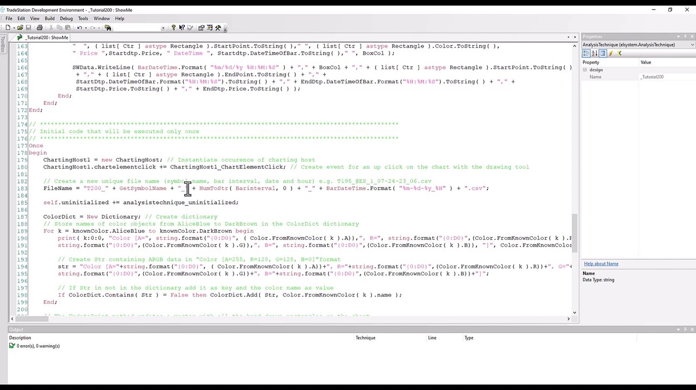The height and width of the screenshot is (390, 696).
Task: Open the Debug menu
Action: (66, 18)
